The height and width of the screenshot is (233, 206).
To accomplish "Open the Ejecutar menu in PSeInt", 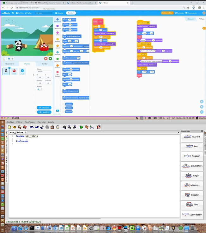I will [42, 122].
